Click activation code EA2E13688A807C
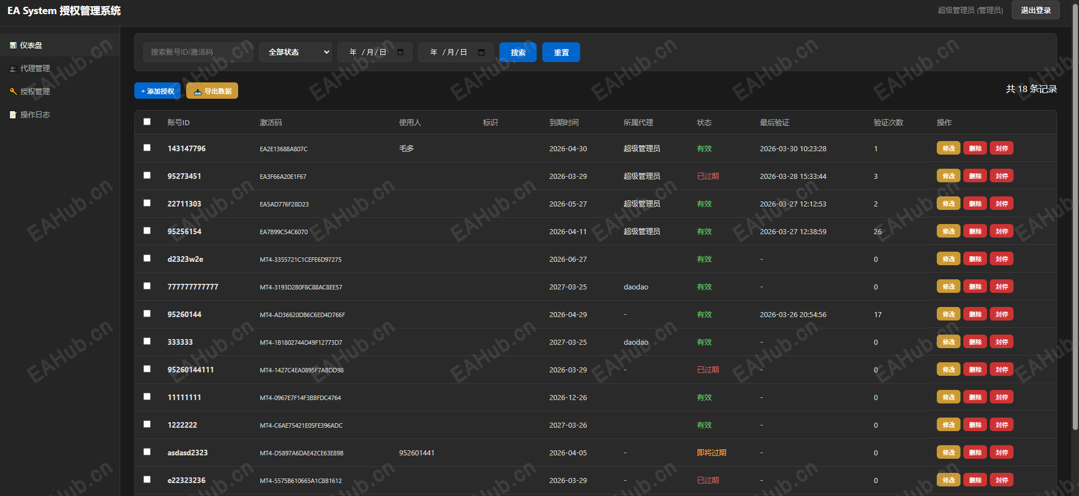 [x=283, y=149]
